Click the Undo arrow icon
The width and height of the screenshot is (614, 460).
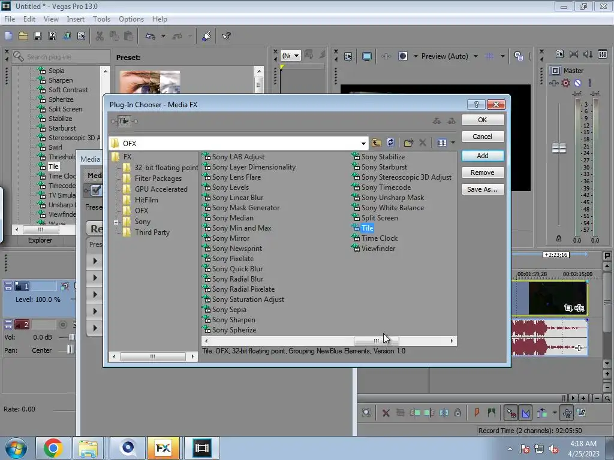[x=151, y=36]
